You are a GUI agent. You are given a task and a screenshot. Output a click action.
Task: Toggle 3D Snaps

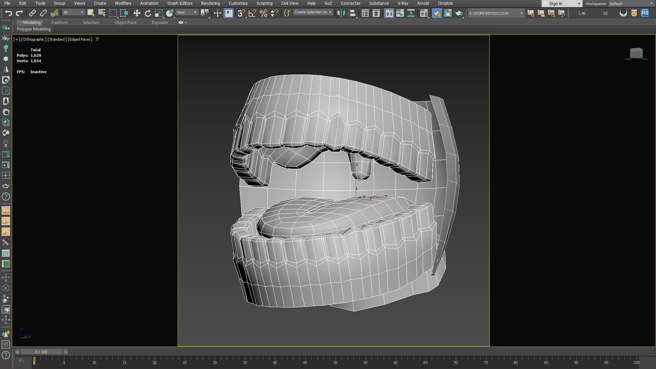(241, 13)
